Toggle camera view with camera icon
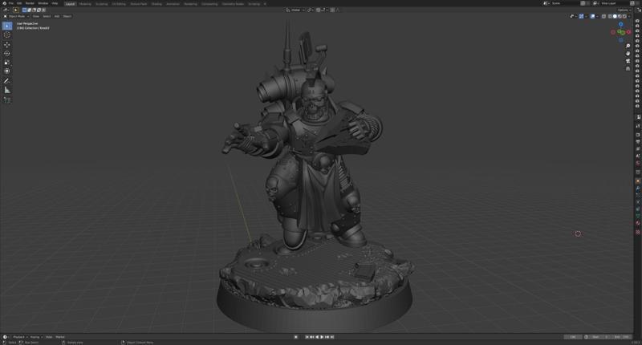 tap(628, 61)
